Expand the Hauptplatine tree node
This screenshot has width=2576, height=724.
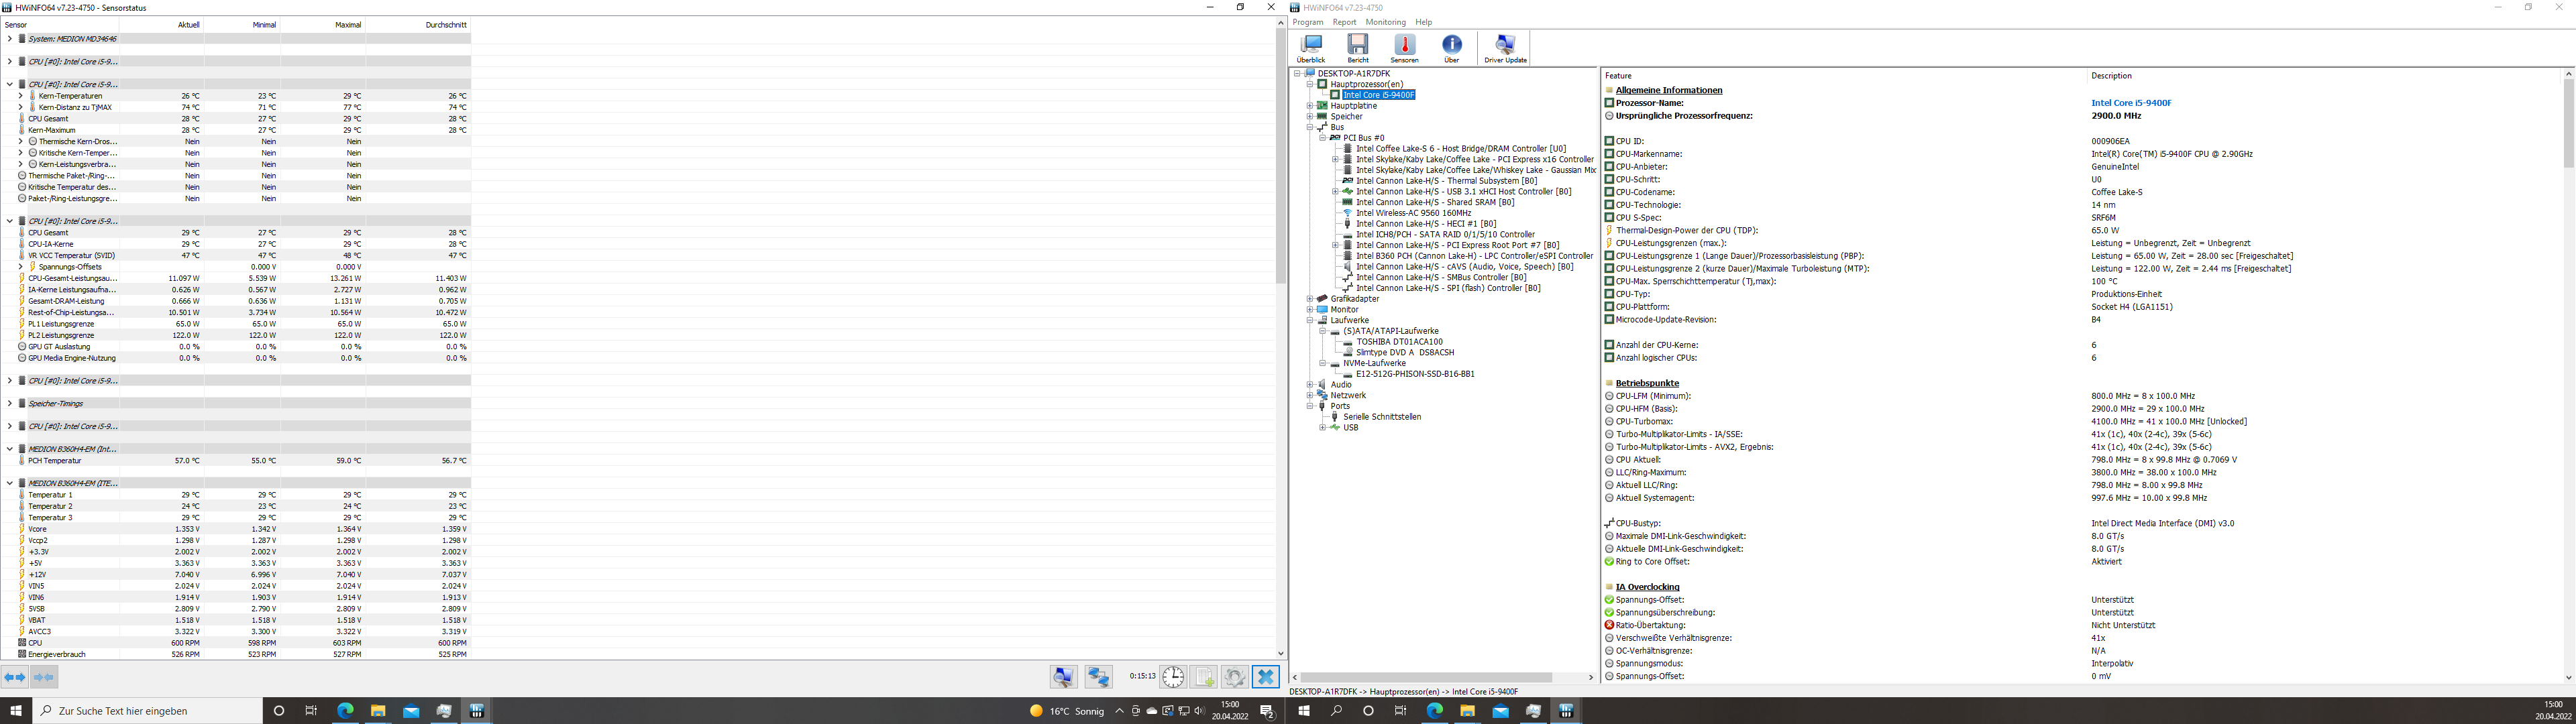click(1310, 106)
